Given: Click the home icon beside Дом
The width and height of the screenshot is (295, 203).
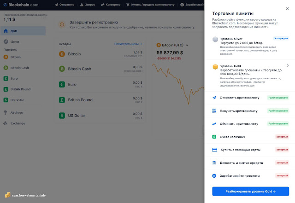Looking at the screenshot, I should 6,31.
